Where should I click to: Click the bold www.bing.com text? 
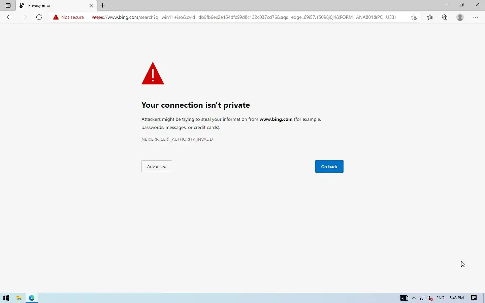[x=276, y=119]
